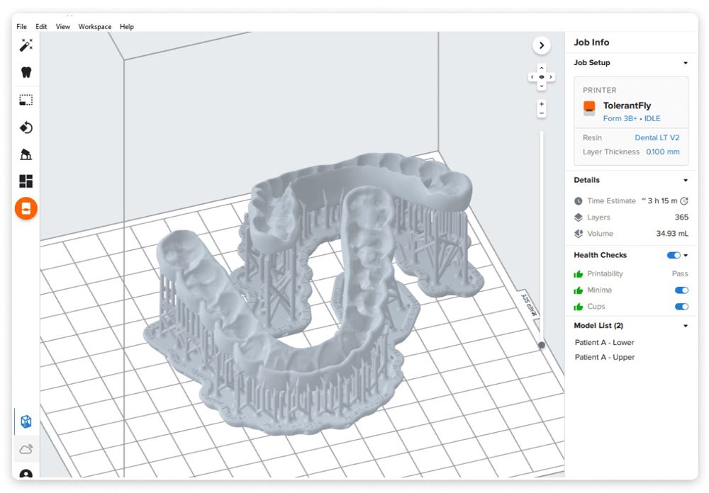Click the Job Info panel title
Viewport: 709px width, 493px height.
point(591,42)
